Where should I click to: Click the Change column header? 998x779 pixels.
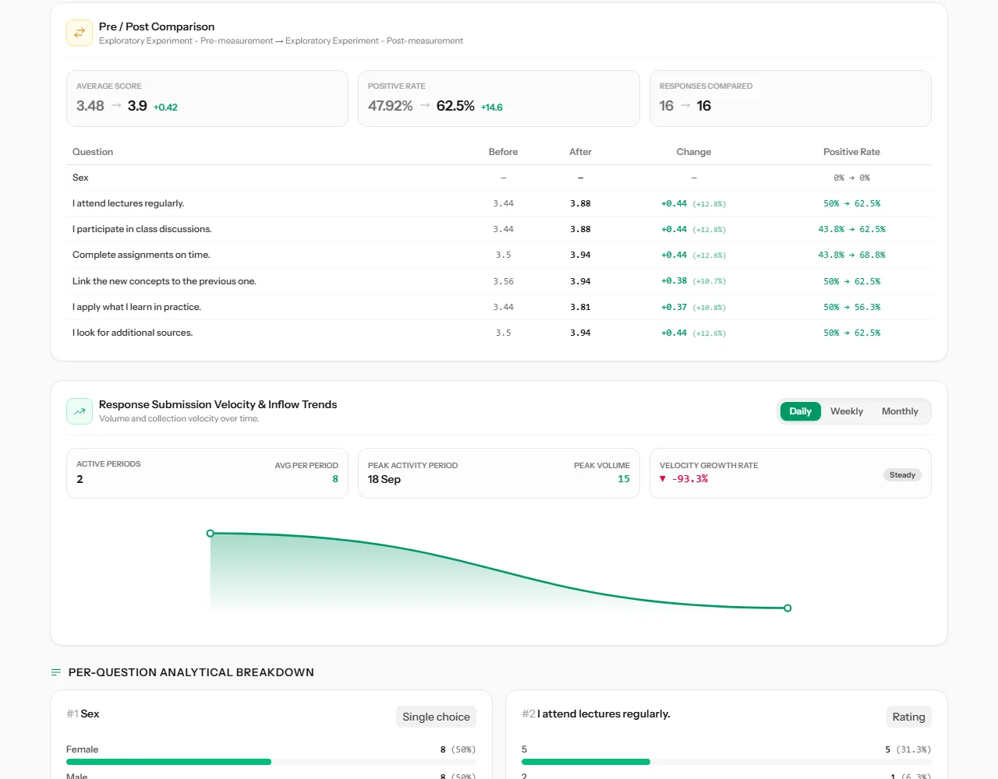coord(694,152)
